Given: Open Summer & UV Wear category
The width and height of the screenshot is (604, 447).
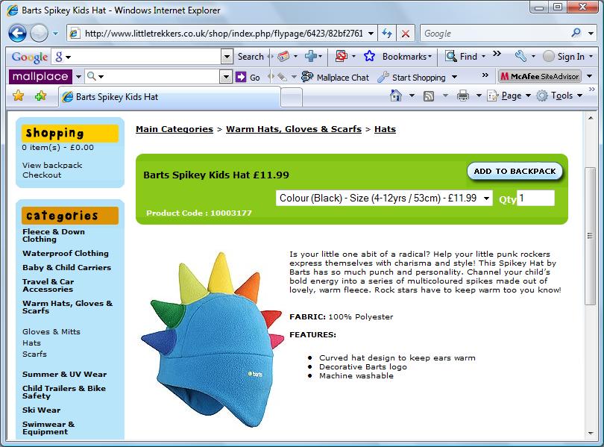Looking at the screenshot, I should pyautogui.click(x=64, y=374).
